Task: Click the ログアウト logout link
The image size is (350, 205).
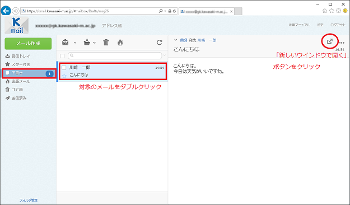Action: pyautogui.click(x=338, y=25)
